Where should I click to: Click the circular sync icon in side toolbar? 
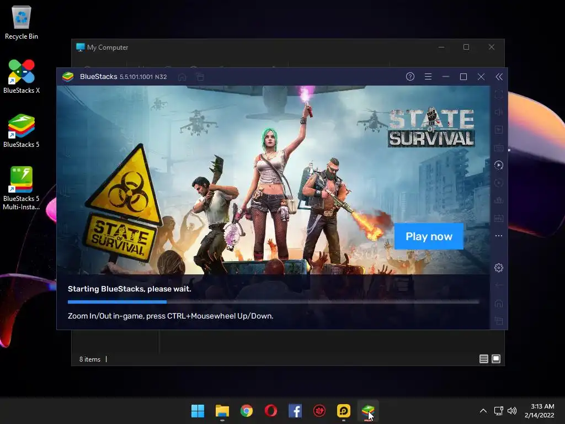point(499,183)
